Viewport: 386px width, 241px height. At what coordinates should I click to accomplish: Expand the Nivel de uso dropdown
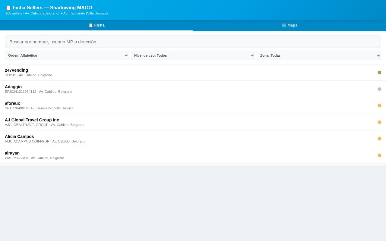point(193,55)
